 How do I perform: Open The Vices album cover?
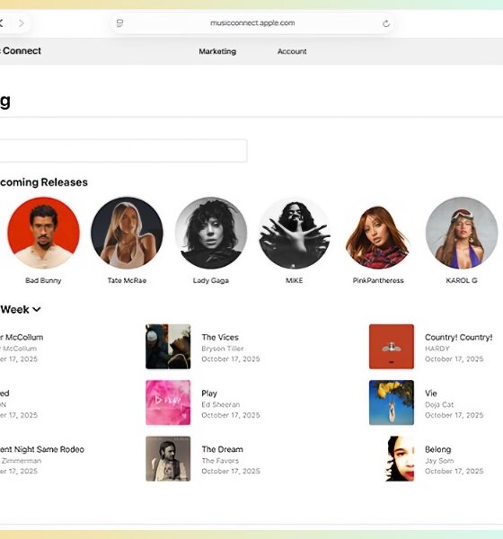pos(168,347)
